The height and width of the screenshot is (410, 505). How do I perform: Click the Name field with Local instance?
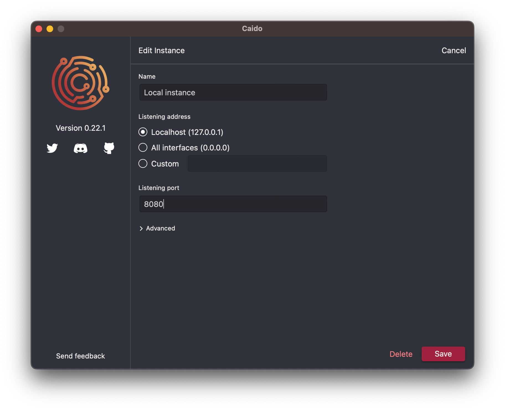[x=233, y=93]
